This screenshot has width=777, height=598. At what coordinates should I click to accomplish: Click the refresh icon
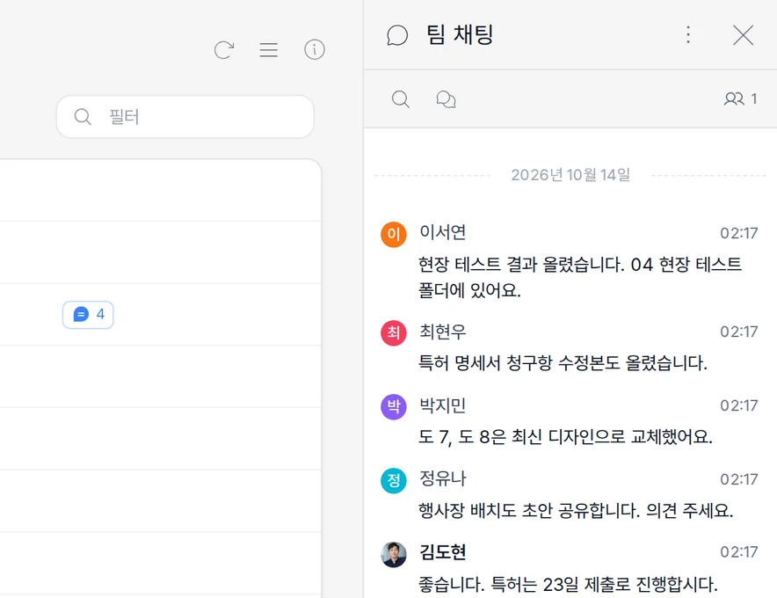(224, 49)
